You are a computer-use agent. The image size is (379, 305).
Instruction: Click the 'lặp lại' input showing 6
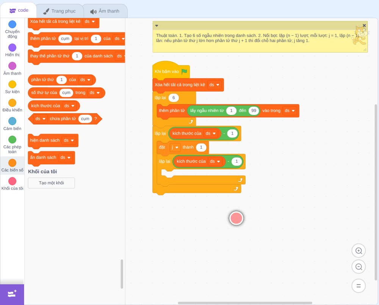click(x=174, y=98)
